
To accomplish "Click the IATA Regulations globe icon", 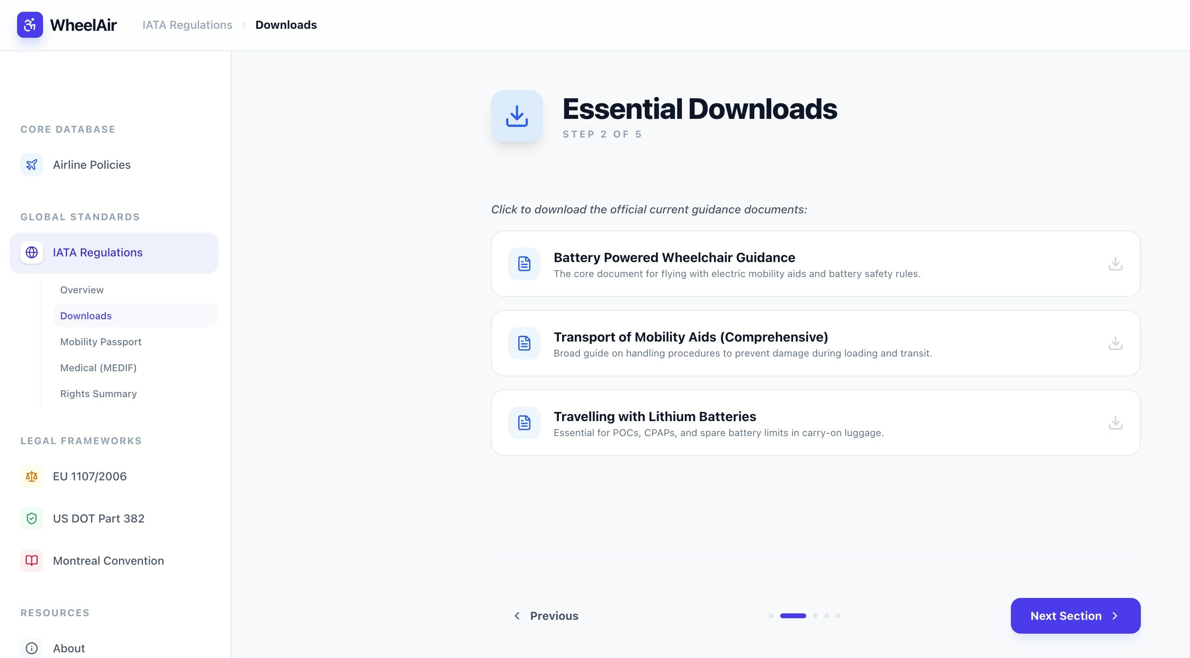I will (31, 252).
